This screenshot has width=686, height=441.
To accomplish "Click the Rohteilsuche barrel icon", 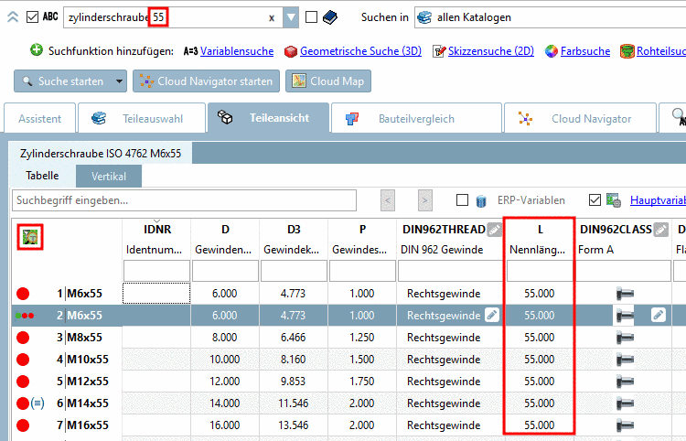I will 627,51.
